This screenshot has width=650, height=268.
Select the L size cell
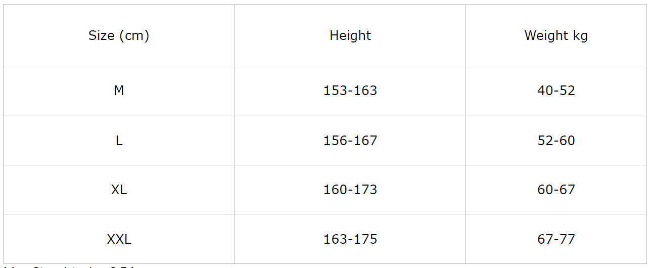tap(119, 140)
